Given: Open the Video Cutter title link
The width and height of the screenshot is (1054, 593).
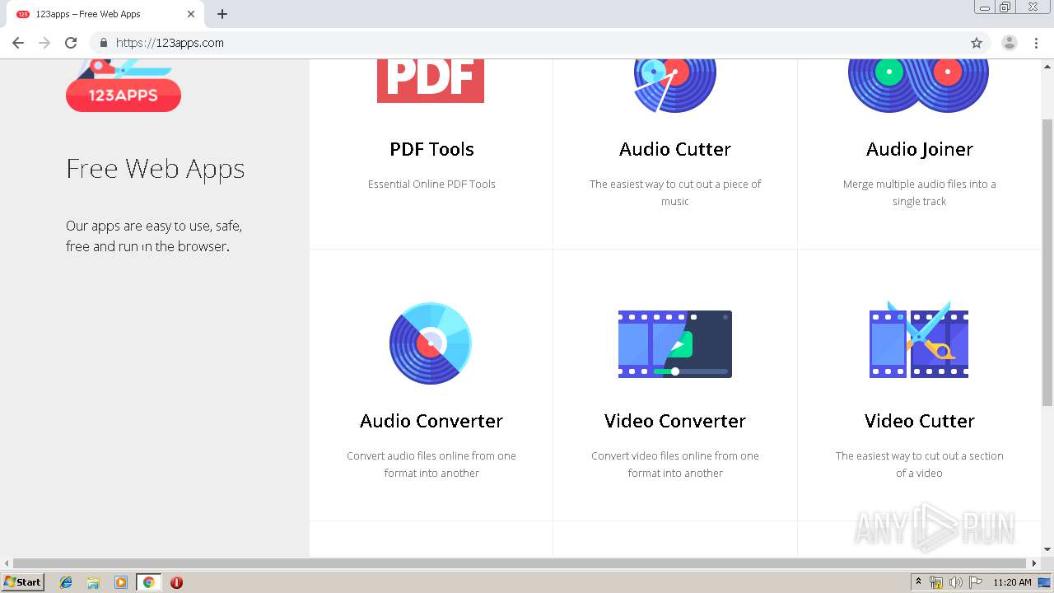Looking at the screenshot, I should (920, 421).
